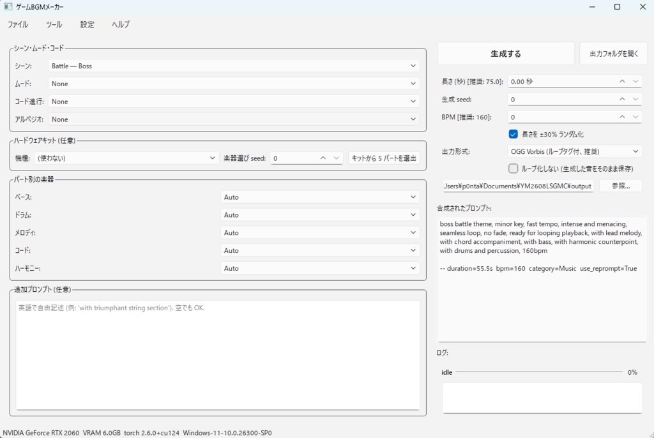Open the シーン dropdown showing Battle — Boss
This screenshot has width=654, height=438.
[x=234, y=66]
